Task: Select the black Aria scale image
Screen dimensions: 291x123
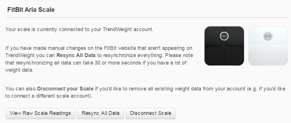Action: tap(224, 46)
